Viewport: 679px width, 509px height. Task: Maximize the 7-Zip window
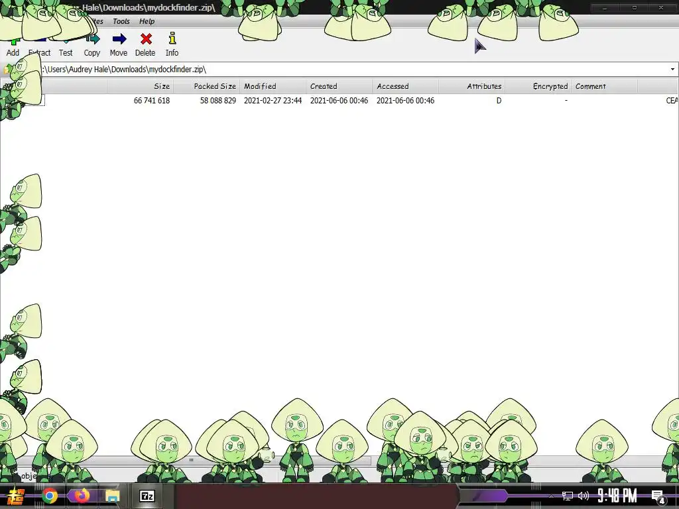click(x=634, y=8)
